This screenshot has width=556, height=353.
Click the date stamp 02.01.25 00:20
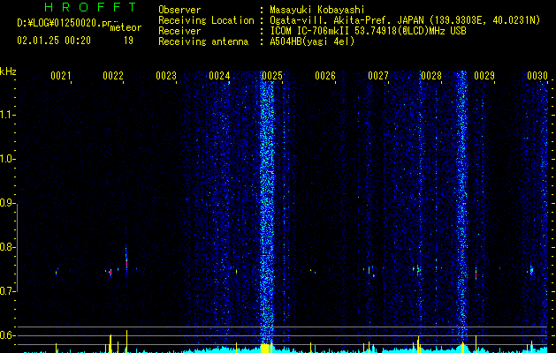click(x=54, y=41)
